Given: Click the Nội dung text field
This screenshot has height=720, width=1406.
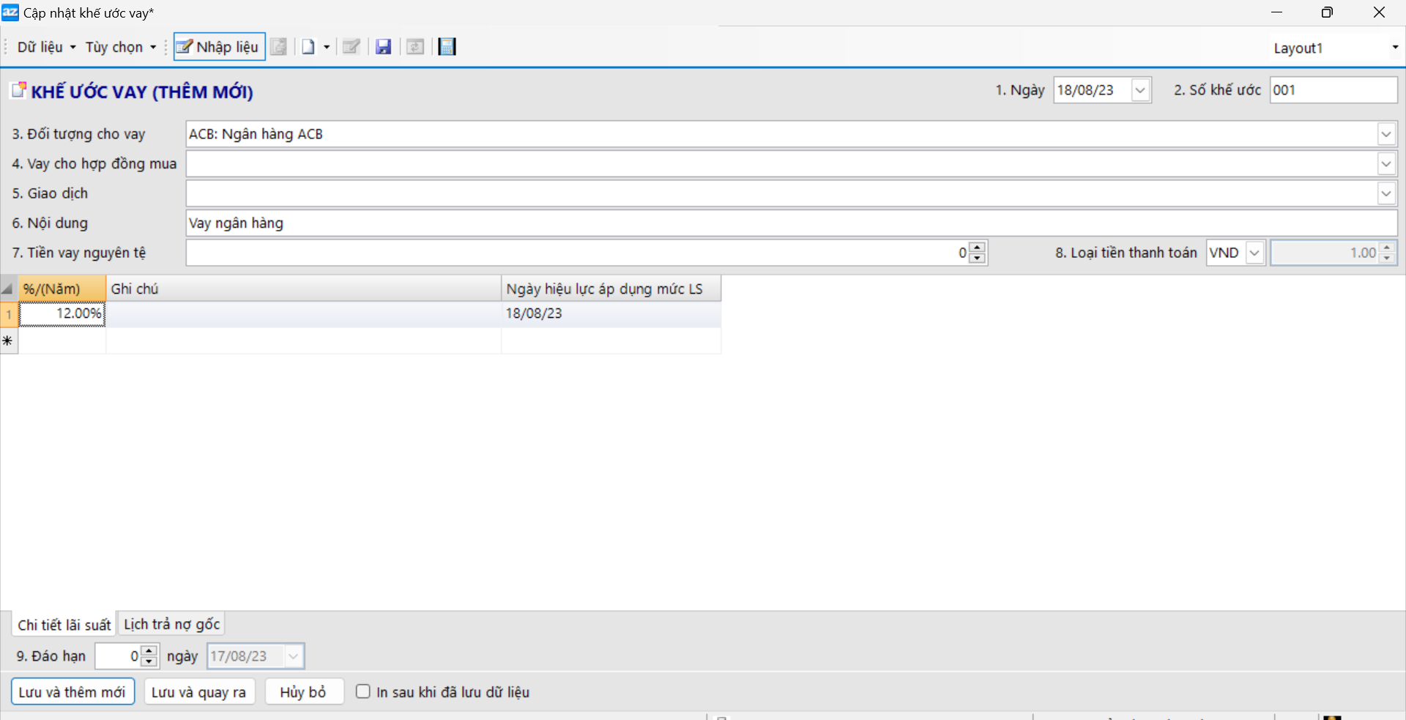Looking at the screenshot, I should [791, 223].
